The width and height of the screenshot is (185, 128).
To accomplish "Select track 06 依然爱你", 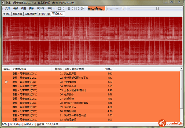I will pyautogui.click(x=91, y=94).
